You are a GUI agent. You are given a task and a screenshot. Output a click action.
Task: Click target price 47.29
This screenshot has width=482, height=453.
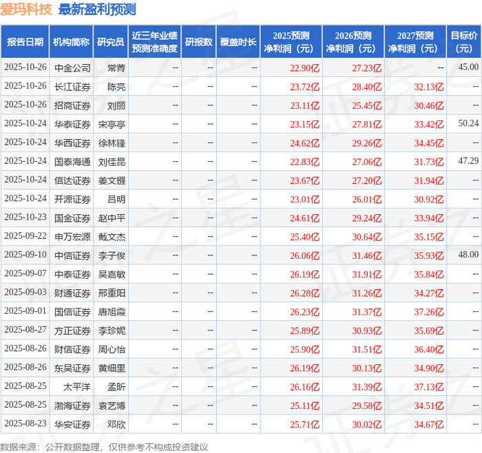468,160
